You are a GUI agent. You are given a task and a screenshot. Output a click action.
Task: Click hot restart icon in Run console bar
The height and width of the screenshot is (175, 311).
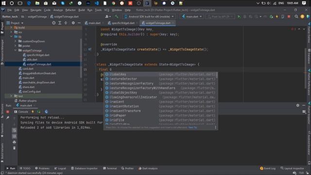[x=39, y=112]
